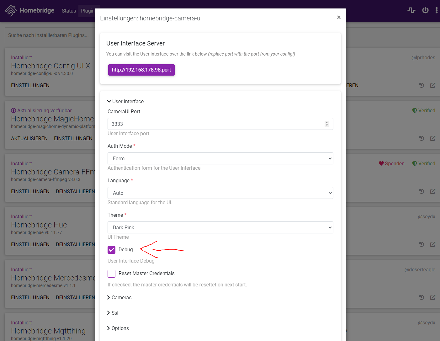
Task: Open external link icon for Homebridge Config UI X
Action: 433,85
